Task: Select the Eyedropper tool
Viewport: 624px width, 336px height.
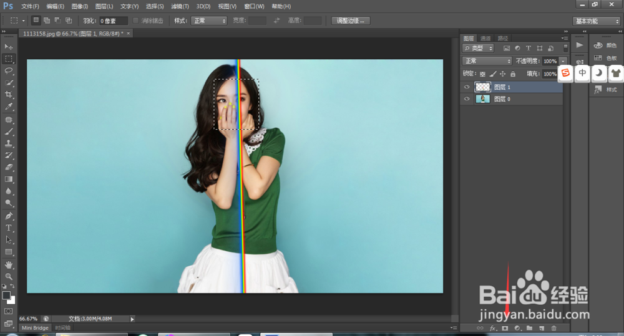Action: (x=8, y=107)
